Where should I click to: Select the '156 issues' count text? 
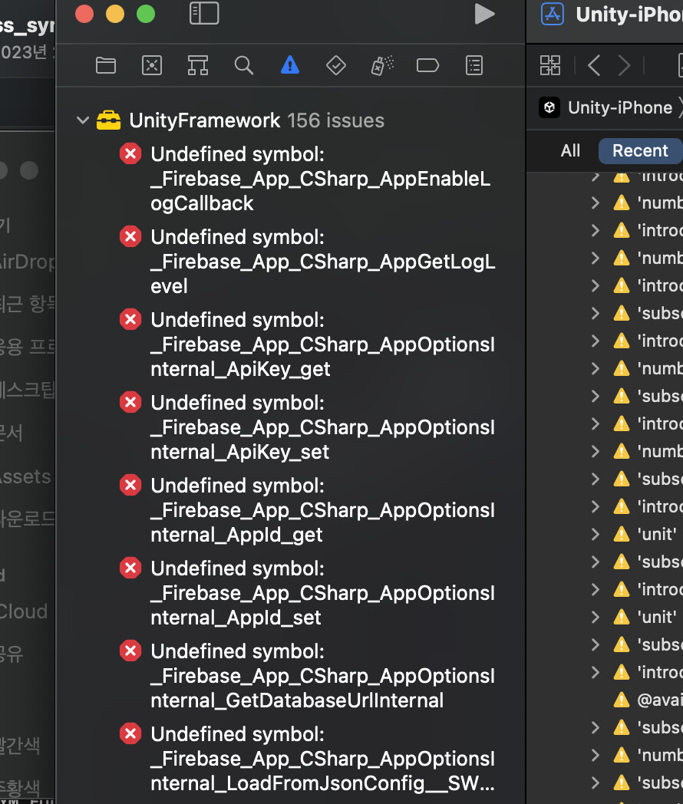[x=336, y=120]
